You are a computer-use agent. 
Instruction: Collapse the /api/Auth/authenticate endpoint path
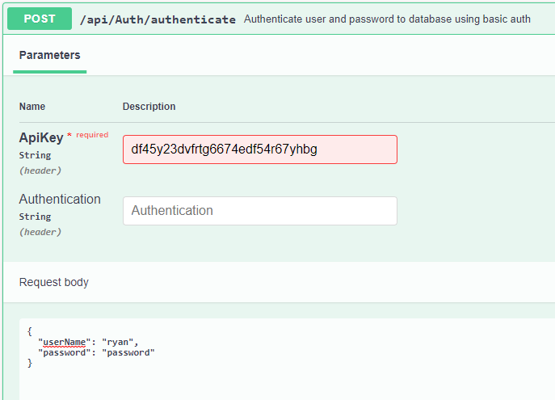(158, 19)
